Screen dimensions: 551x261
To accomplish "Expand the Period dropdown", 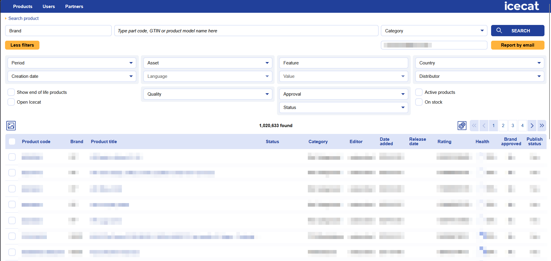I will (72, 63).
